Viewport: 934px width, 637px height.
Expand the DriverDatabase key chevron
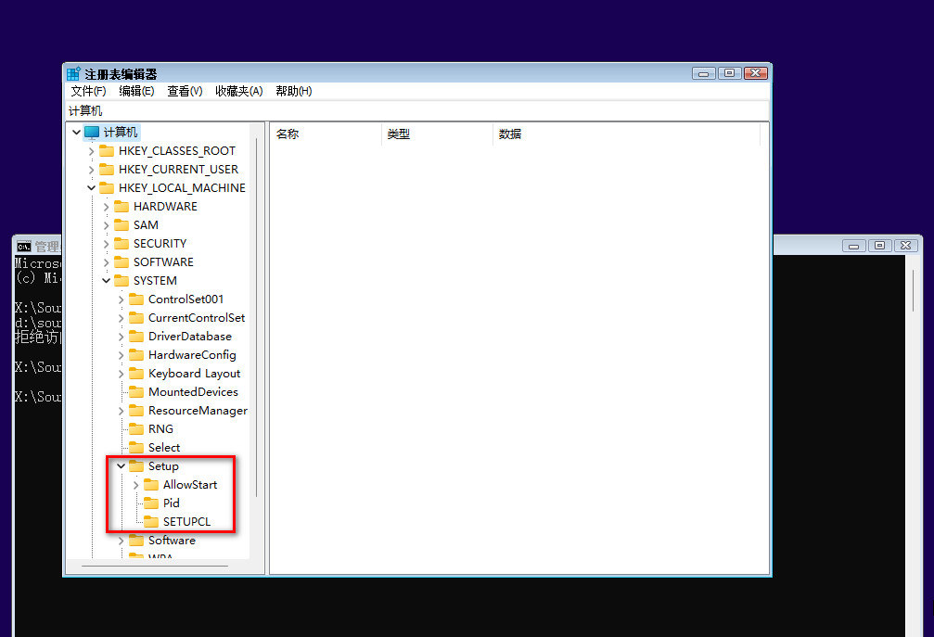click(121, 337)
